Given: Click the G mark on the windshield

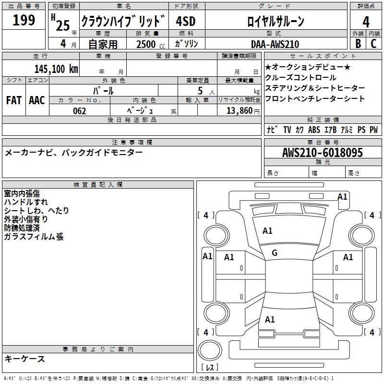Looking at the screenshot, I should click(x=275, y=253).
